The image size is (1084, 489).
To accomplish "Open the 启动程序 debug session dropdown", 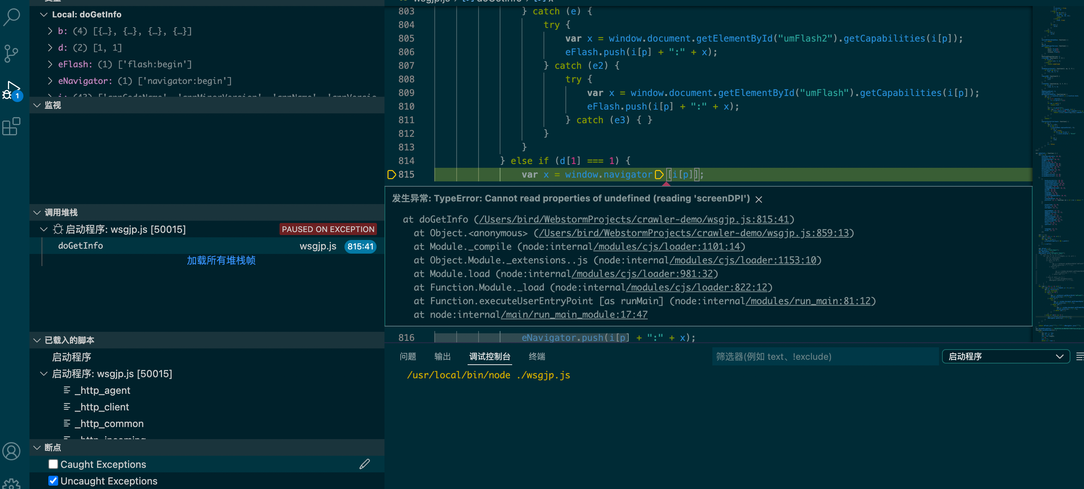I will pos(1005,356).
